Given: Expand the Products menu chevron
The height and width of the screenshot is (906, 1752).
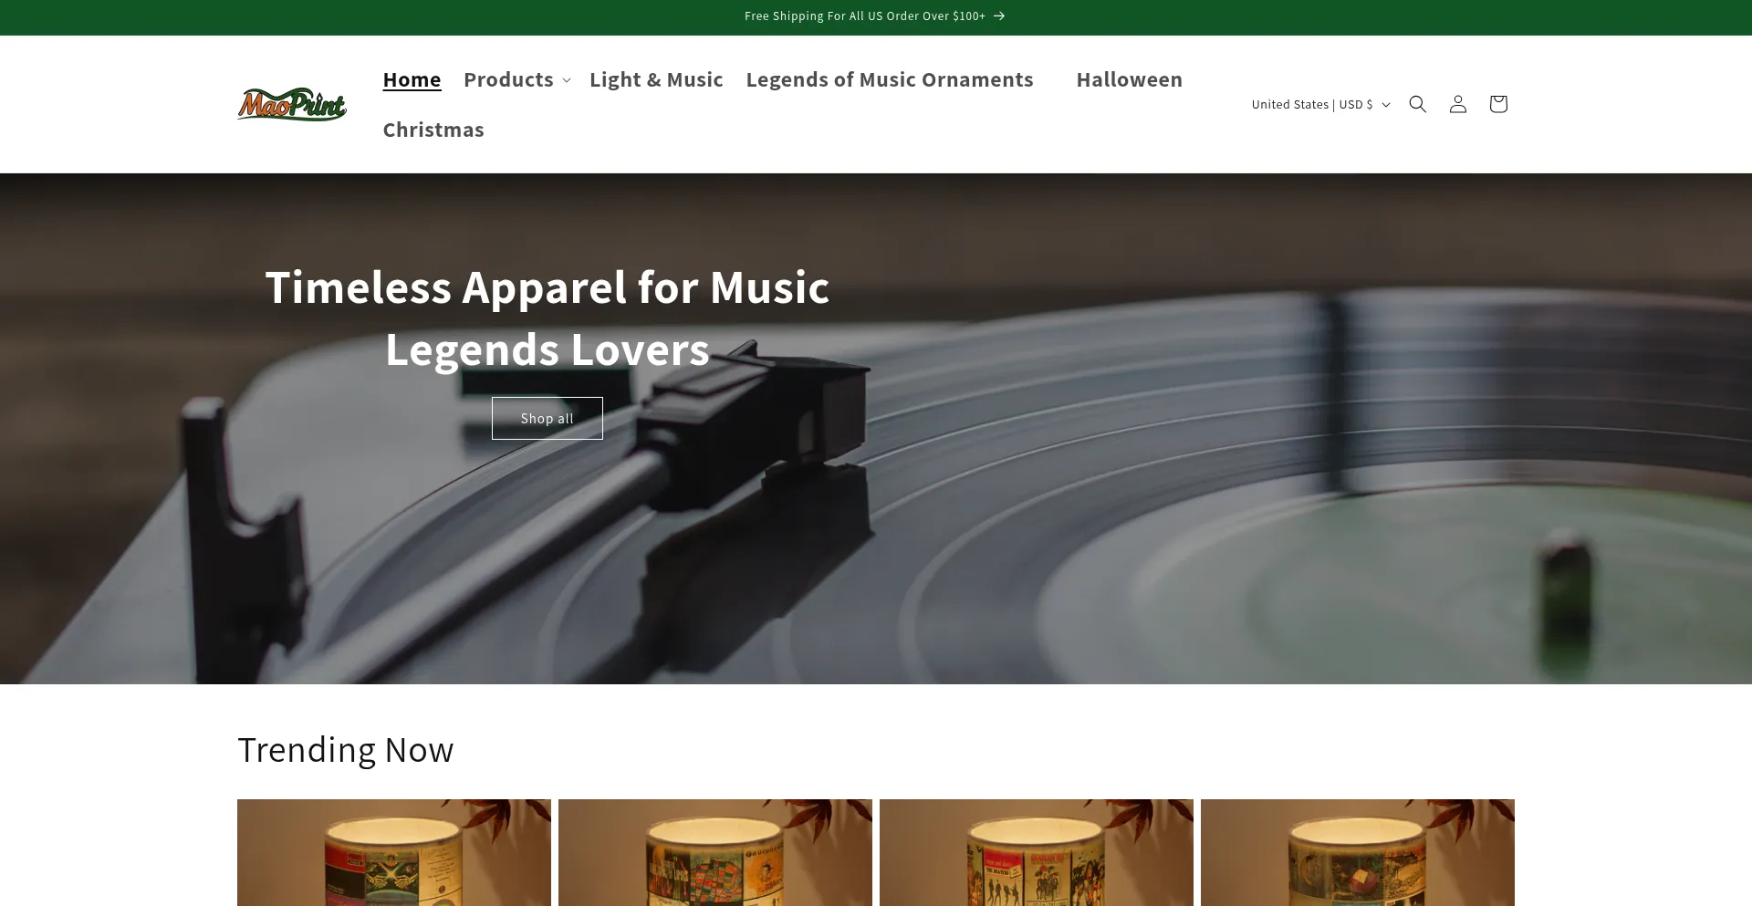Looking at the screenshot, I should (x=567, y=80).
